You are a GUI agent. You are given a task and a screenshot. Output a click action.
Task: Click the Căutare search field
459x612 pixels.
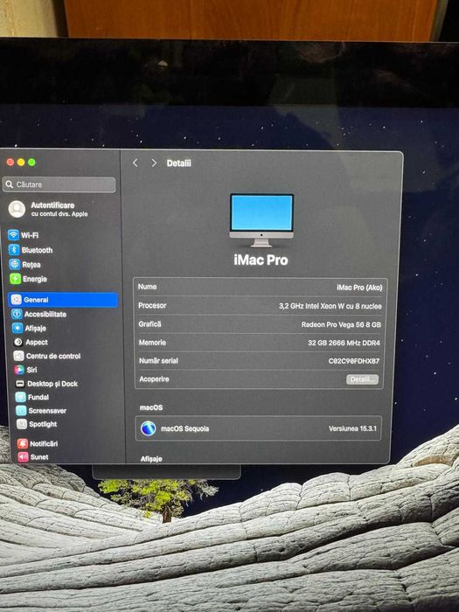[59, 184]
